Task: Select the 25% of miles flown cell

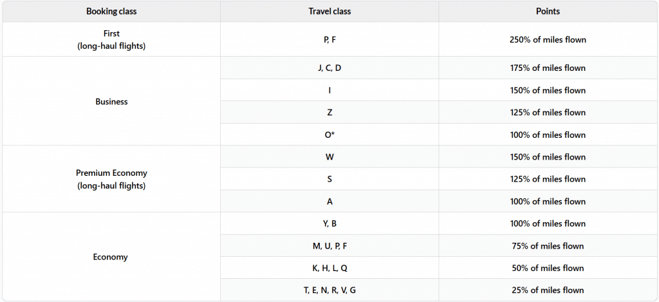Action: pos(548,290)
